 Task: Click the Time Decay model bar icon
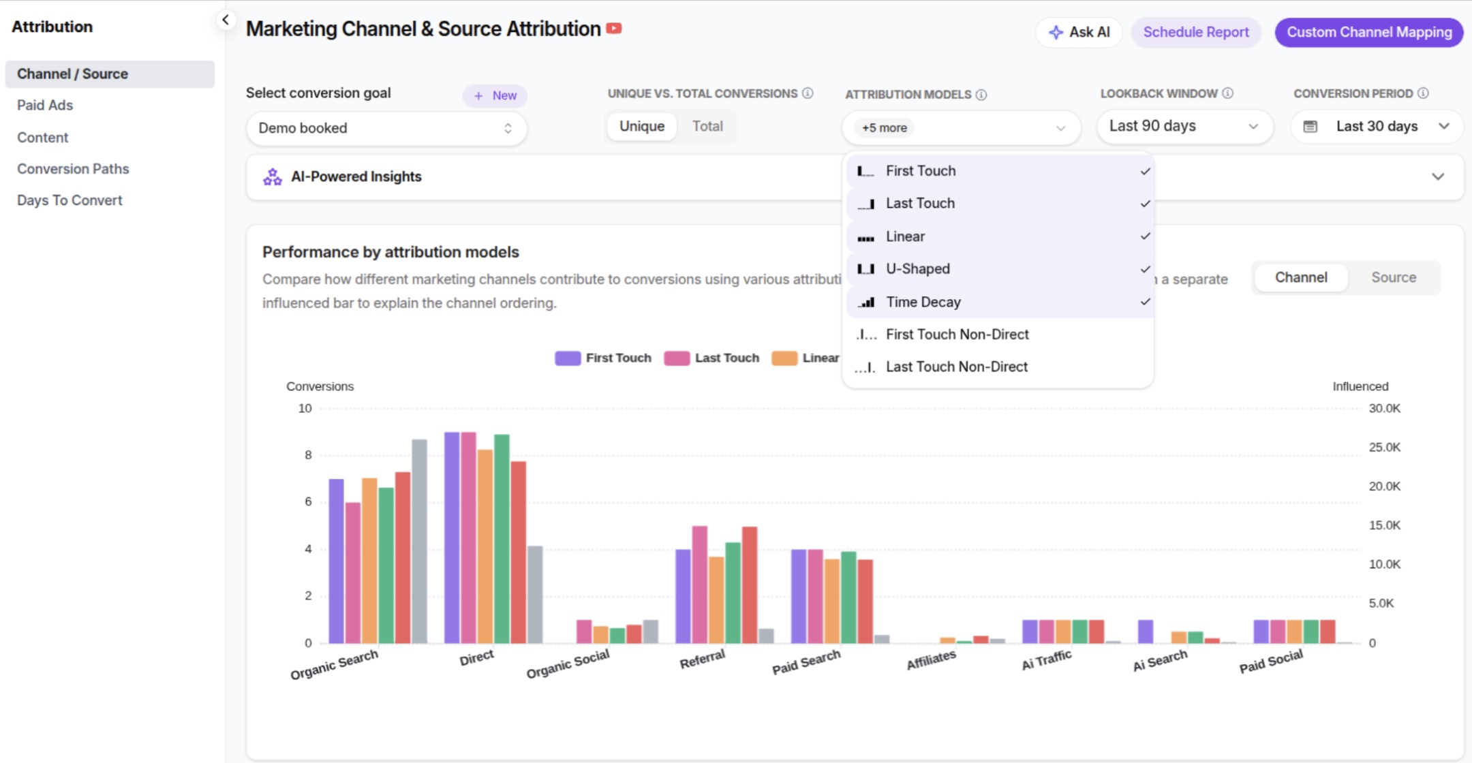coord(865,302)
